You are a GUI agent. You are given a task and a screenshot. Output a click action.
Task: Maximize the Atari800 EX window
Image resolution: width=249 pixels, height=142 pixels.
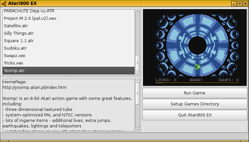240,4
